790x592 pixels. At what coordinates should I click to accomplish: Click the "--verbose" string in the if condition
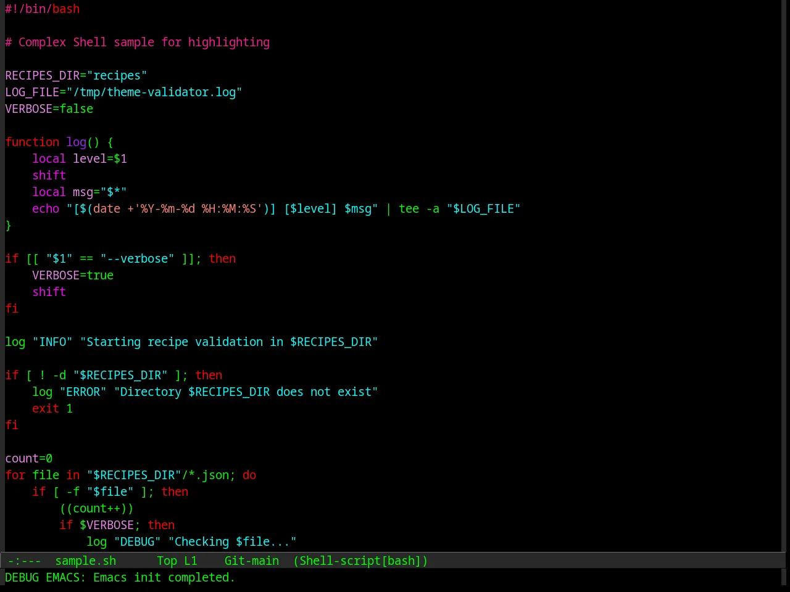click(137, 258)
